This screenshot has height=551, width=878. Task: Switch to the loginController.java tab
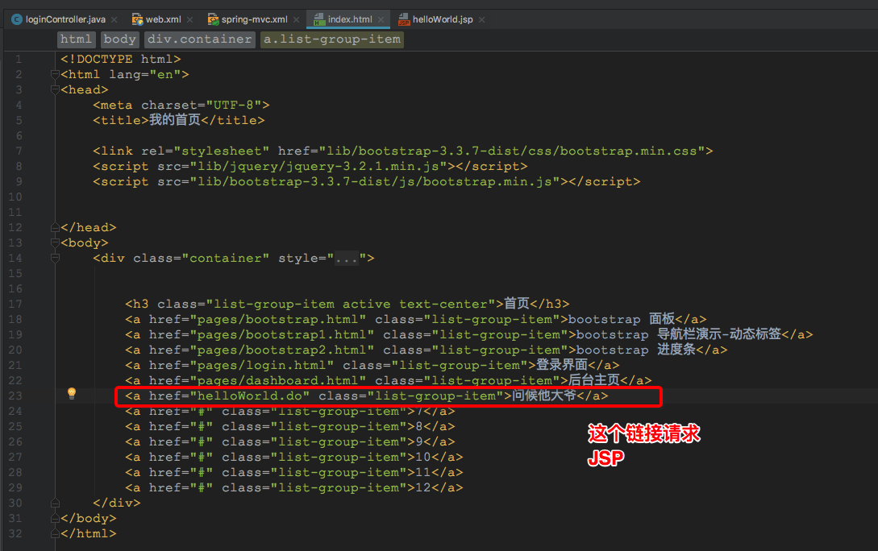(x=65, y=19)
